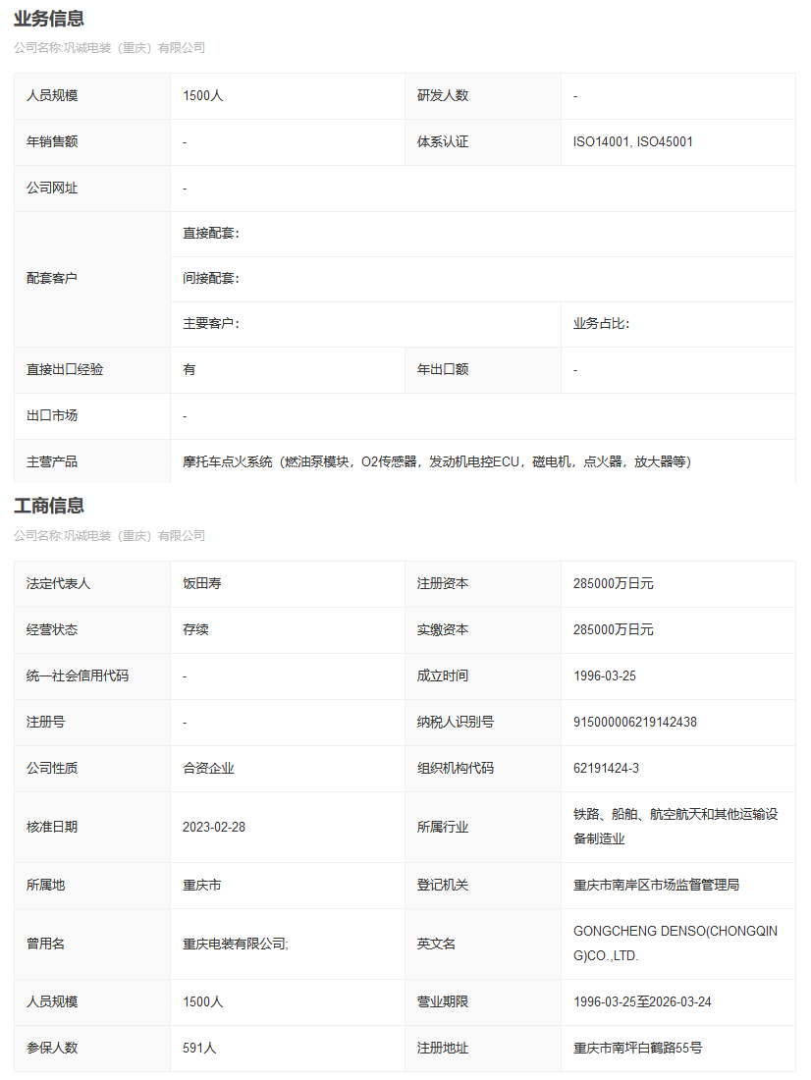Click the 工商信息 section heading
Viewport: 811px width, 1080px height.
(49, 506)
